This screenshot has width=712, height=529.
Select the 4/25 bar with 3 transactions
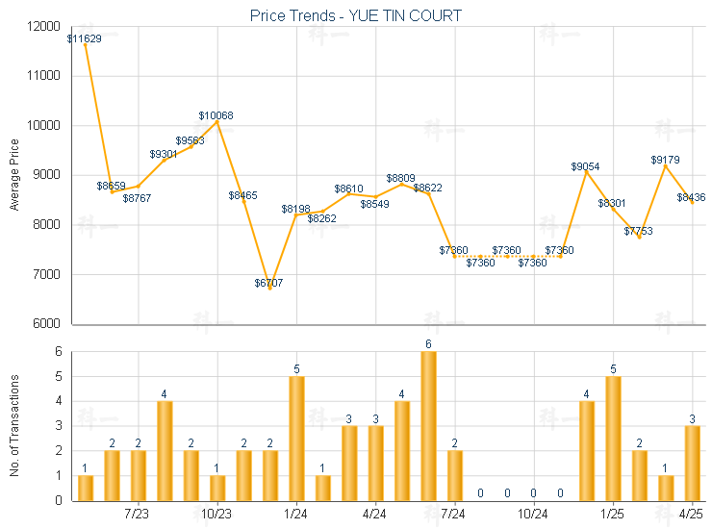click(x=693, y=464)
